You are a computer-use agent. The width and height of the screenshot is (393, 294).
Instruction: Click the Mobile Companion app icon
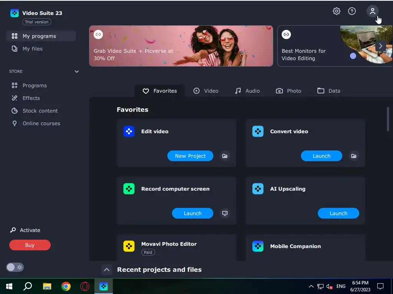258,246
